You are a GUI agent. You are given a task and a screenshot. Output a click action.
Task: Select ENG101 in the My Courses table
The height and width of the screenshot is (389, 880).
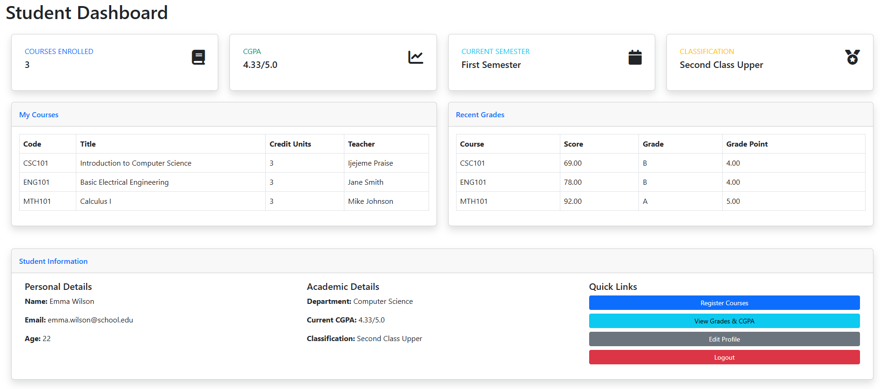[36, 182]
